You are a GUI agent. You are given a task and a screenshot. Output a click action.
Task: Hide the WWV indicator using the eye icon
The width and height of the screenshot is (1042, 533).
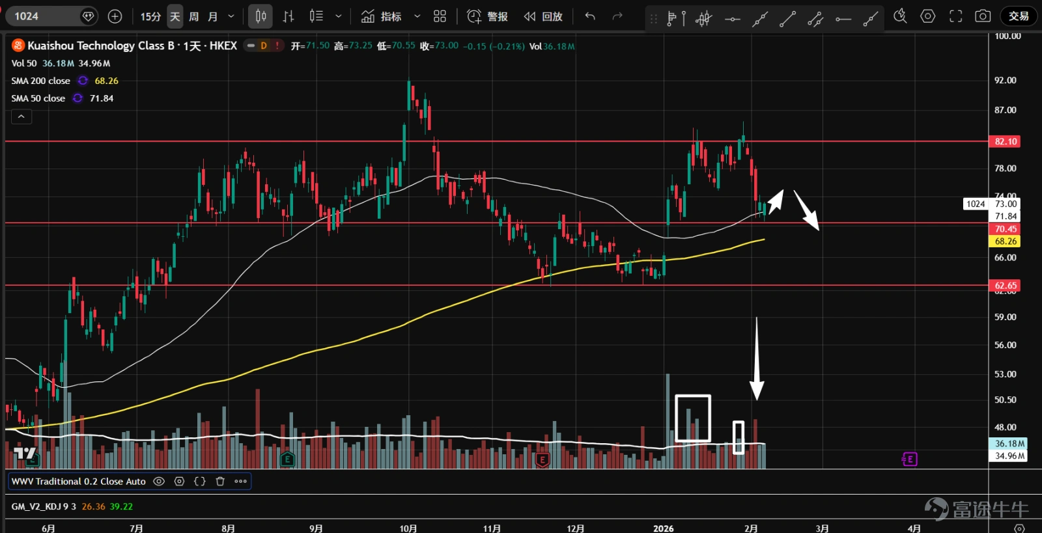click(x=159, y=482)
